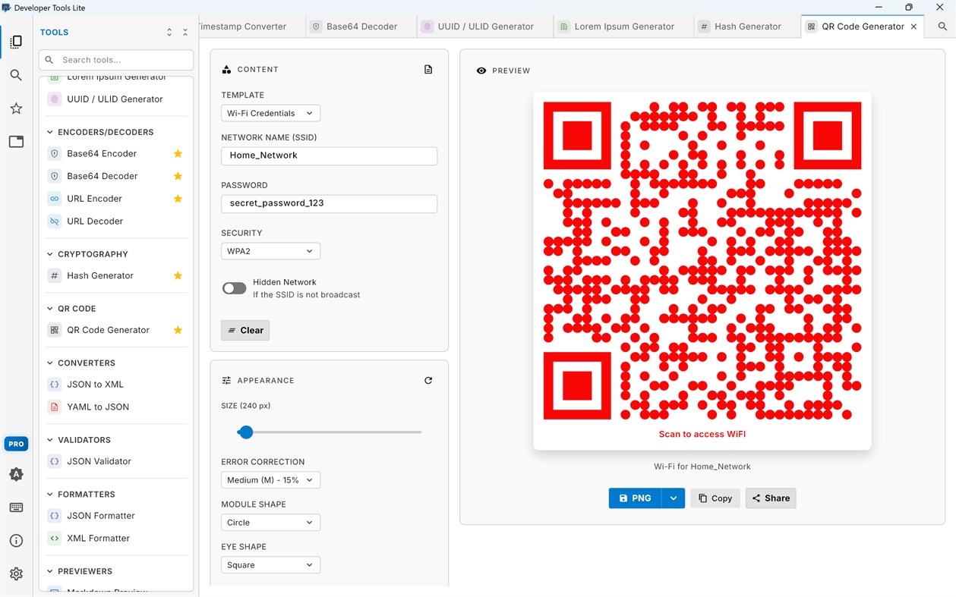The height and width of the screenshot is (597, 956).
Task: Switch to Hash Generator tab
Action: pos(747,27)
